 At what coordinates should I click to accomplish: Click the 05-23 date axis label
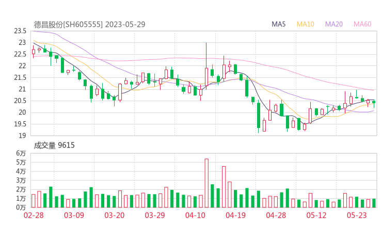coord(357,215)
